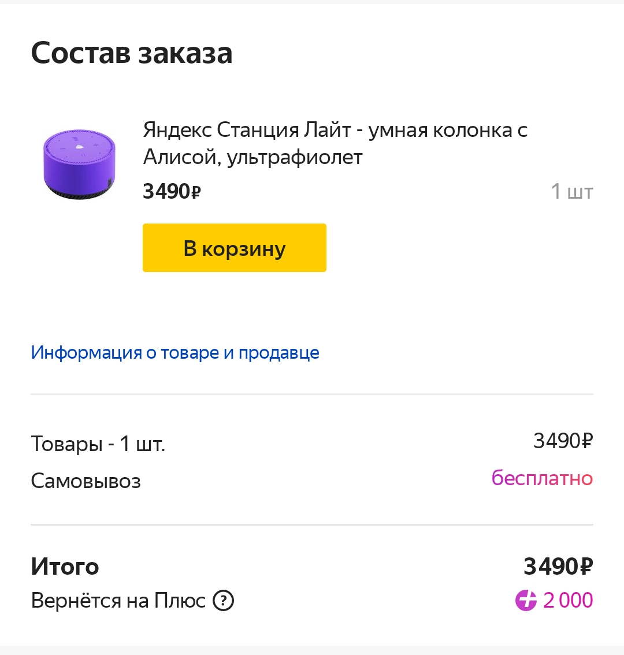Viewport: 624px width, 655px height.
Task: Click the goods subtotal 3490₽ amount
Action: [x=563, y=441]
